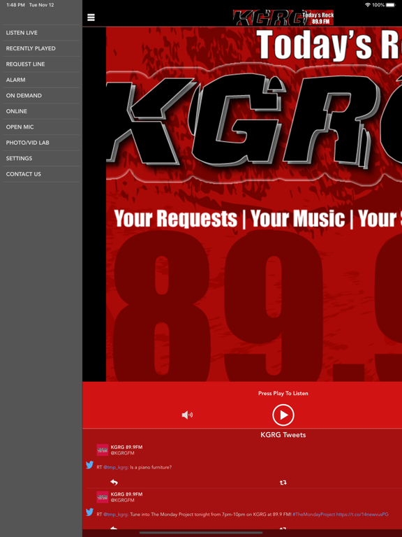The width and height of the screenshot is (402, 537).
Task: Open Settings from side menu
Action: [x=41, y=159]
